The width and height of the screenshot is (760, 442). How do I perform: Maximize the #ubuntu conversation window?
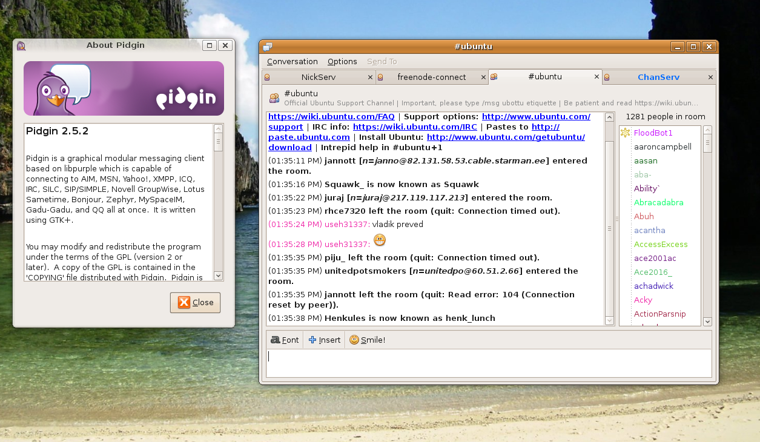[693, 47]
